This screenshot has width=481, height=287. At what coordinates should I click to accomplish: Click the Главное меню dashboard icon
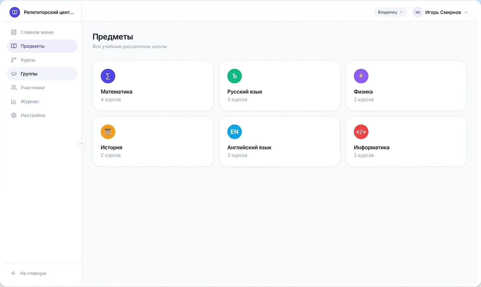pos(14,32)
